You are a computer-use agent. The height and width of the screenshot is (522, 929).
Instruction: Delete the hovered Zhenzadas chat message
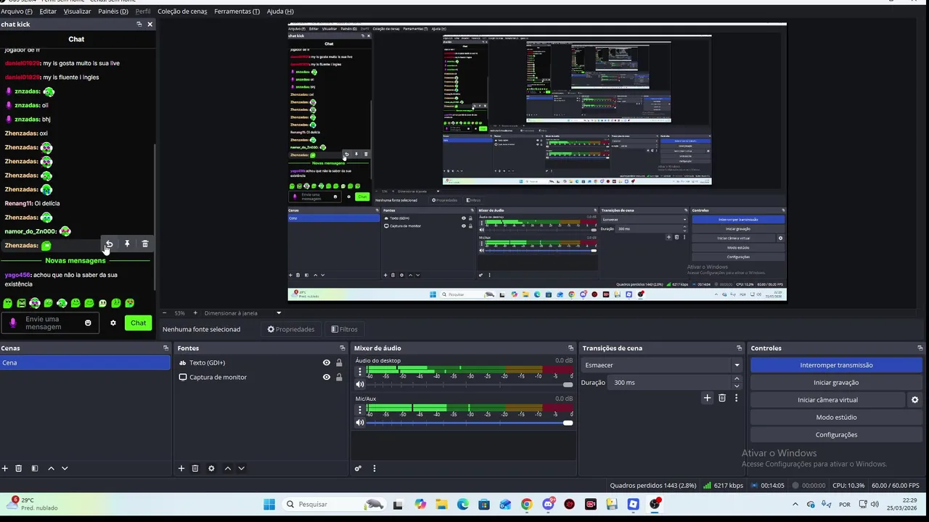pos(145,244)
